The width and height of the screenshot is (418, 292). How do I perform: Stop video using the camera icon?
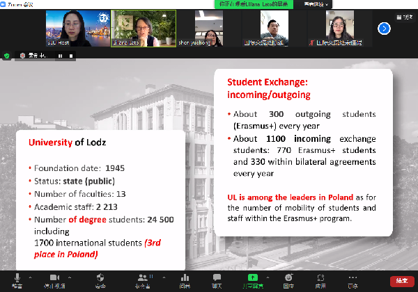(x=54, y=281)
